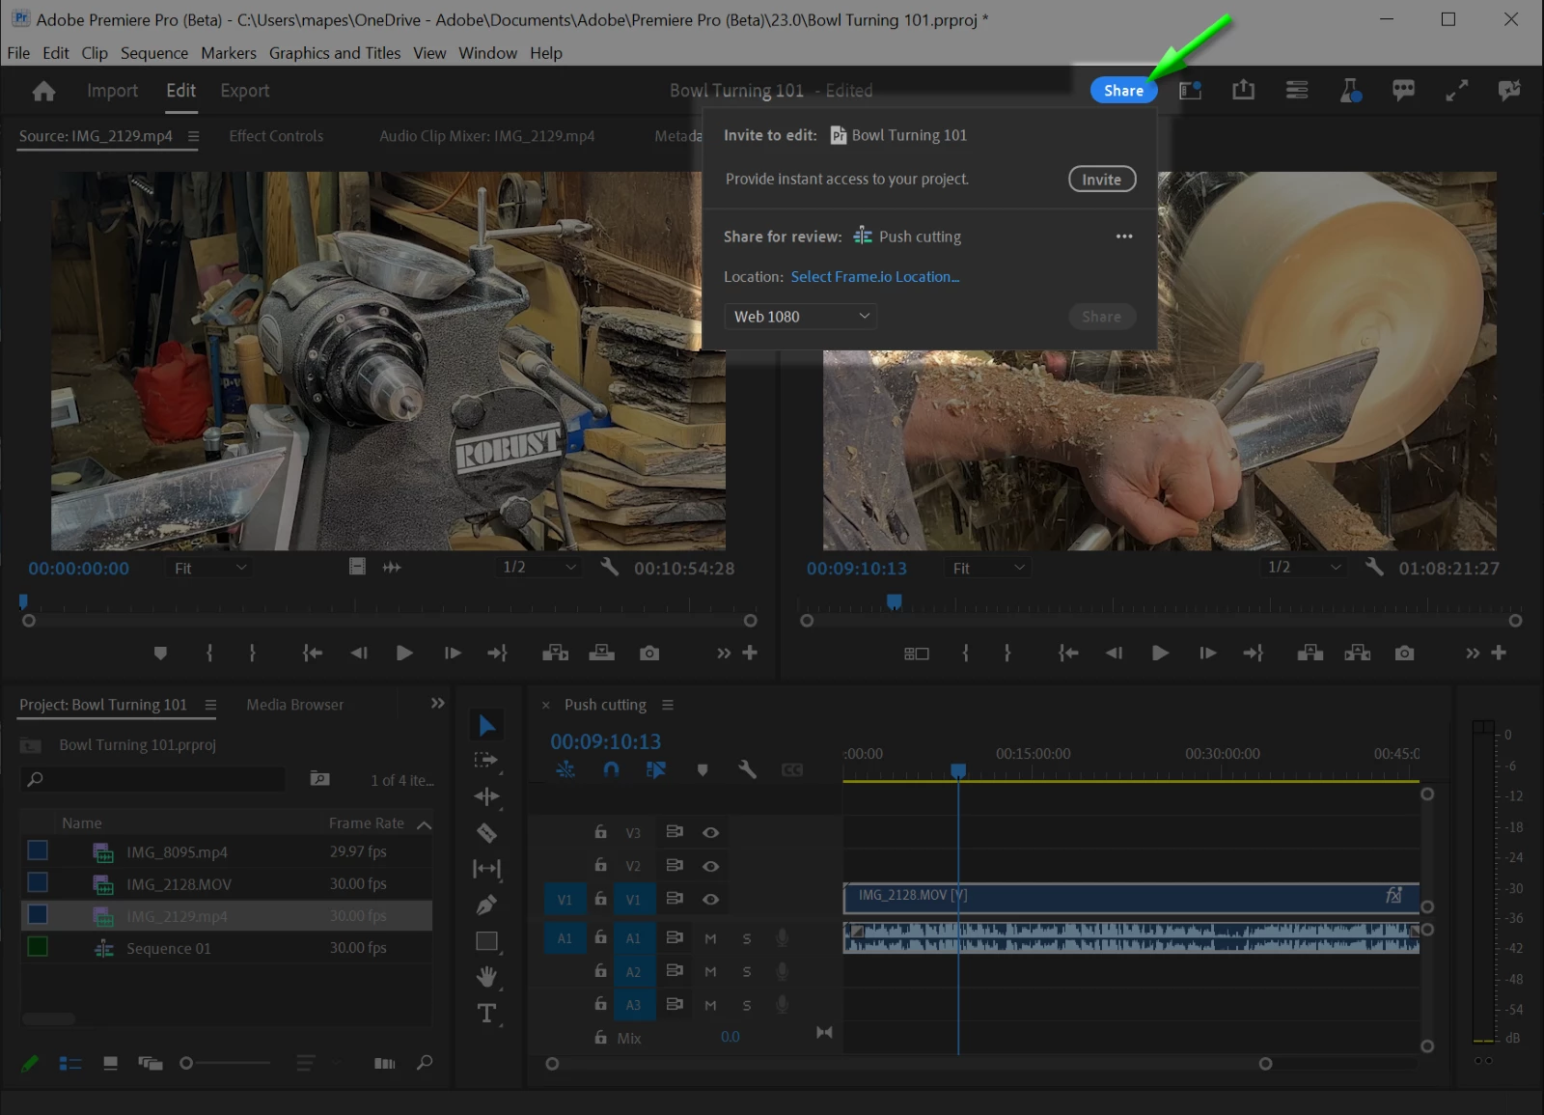The width and height of the screenshot is (1544, 1115).
Task: Toggle the timeline Snap magnet icon
Action: pos(611,769)
